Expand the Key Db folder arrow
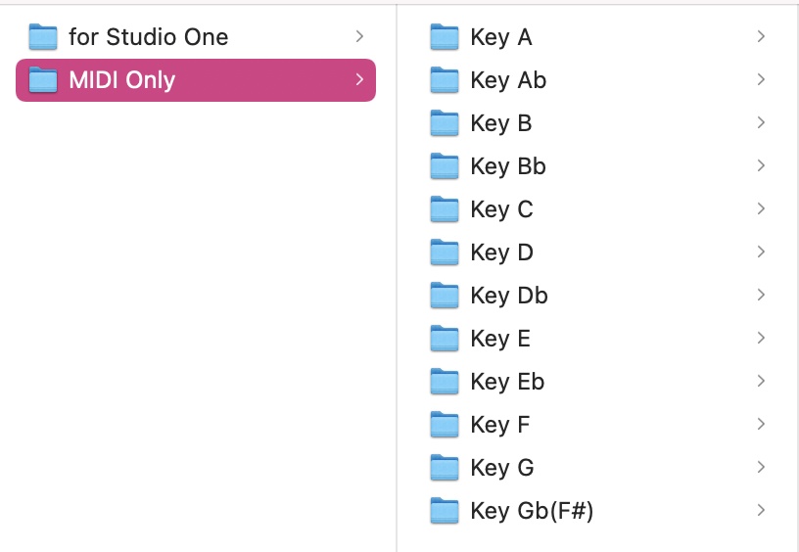 (761, 296)
